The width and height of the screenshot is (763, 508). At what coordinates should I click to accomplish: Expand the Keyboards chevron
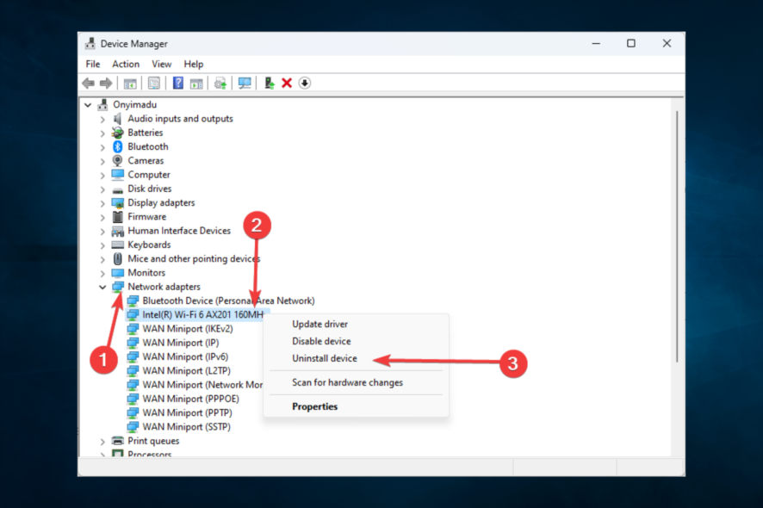tap(102, 245)
